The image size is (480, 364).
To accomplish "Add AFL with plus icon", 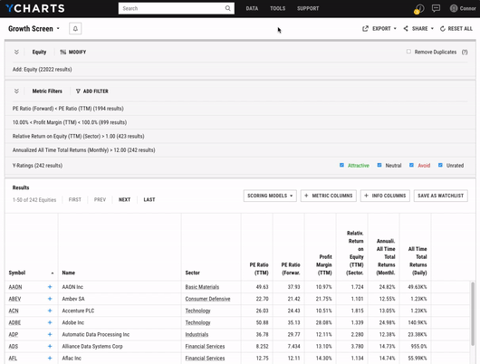I will (50, 359).
